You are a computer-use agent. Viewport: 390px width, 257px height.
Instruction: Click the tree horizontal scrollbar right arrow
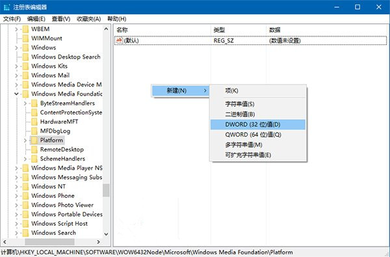(99, 242)
